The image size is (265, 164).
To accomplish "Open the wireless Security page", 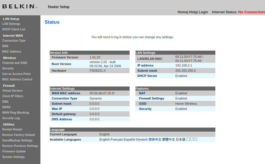I will 8,69.
